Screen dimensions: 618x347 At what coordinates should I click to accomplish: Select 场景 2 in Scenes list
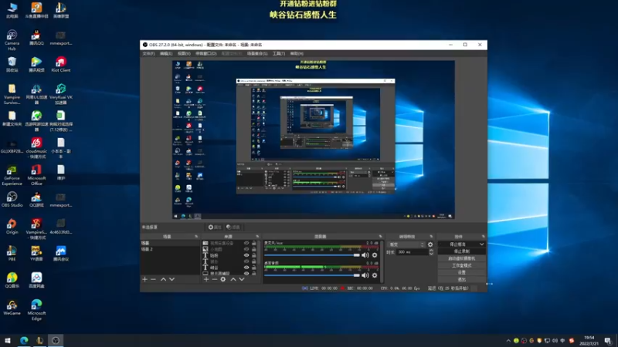170,249
